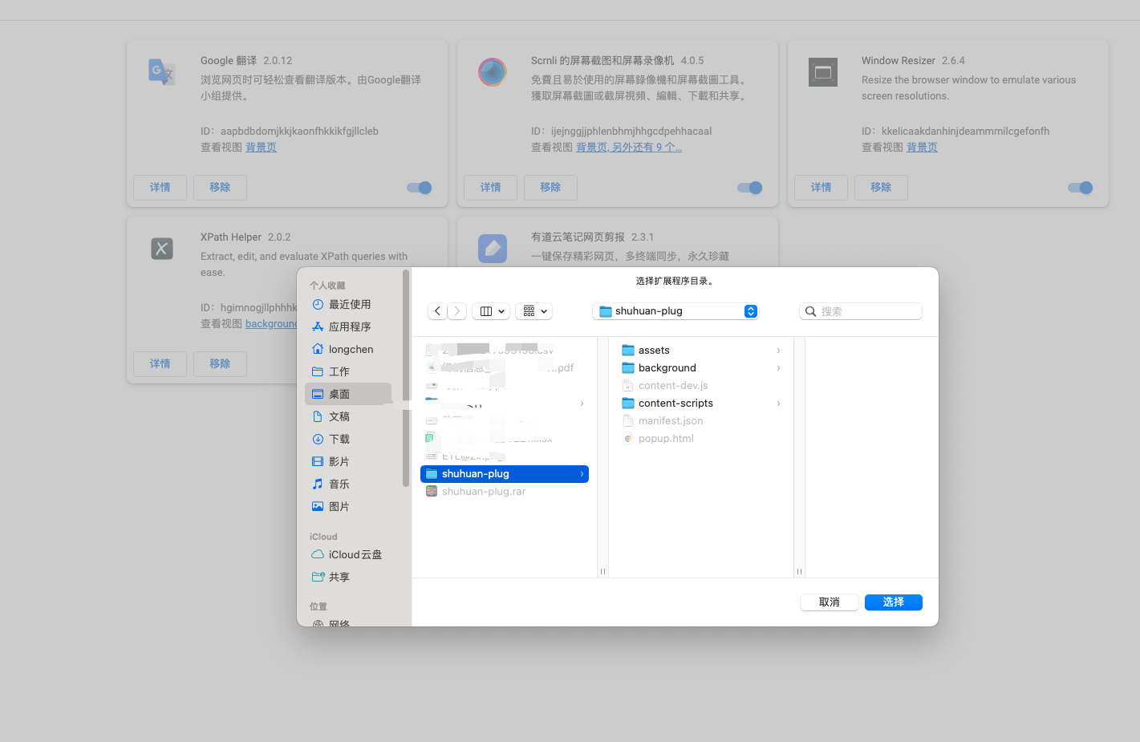
Task: Click 详情 on the XPath Helper card
Action: tap(160, 364)
